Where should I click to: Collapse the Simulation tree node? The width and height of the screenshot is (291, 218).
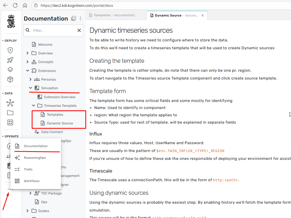pyautogui.click(x=30, y=88)
